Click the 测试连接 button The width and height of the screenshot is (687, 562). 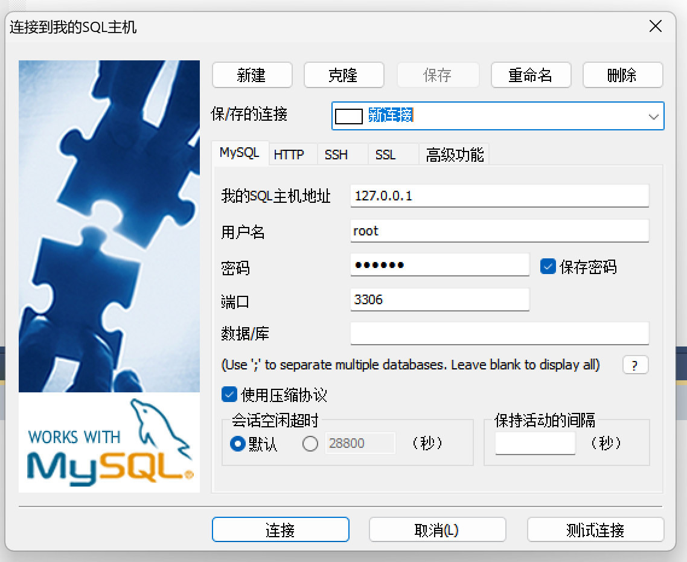click(595, 529)
